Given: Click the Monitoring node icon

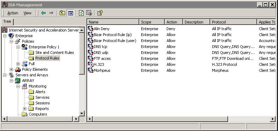Looking at the screenshot, I should pos(24,86).
